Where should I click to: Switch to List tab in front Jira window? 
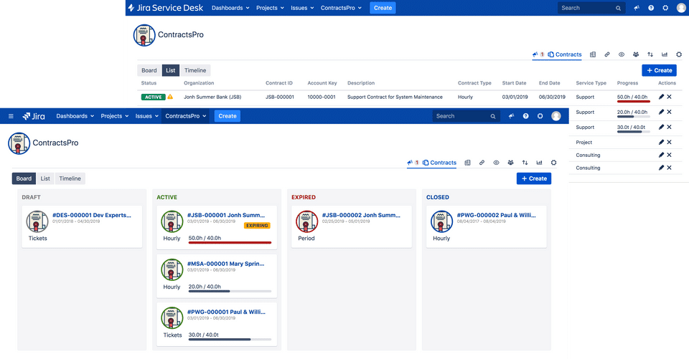pyautogui.click(x=45, y=178)
